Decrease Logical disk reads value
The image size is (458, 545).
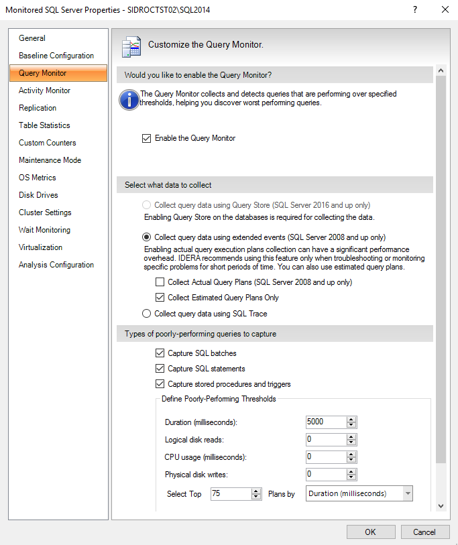[x=351, y=442]
